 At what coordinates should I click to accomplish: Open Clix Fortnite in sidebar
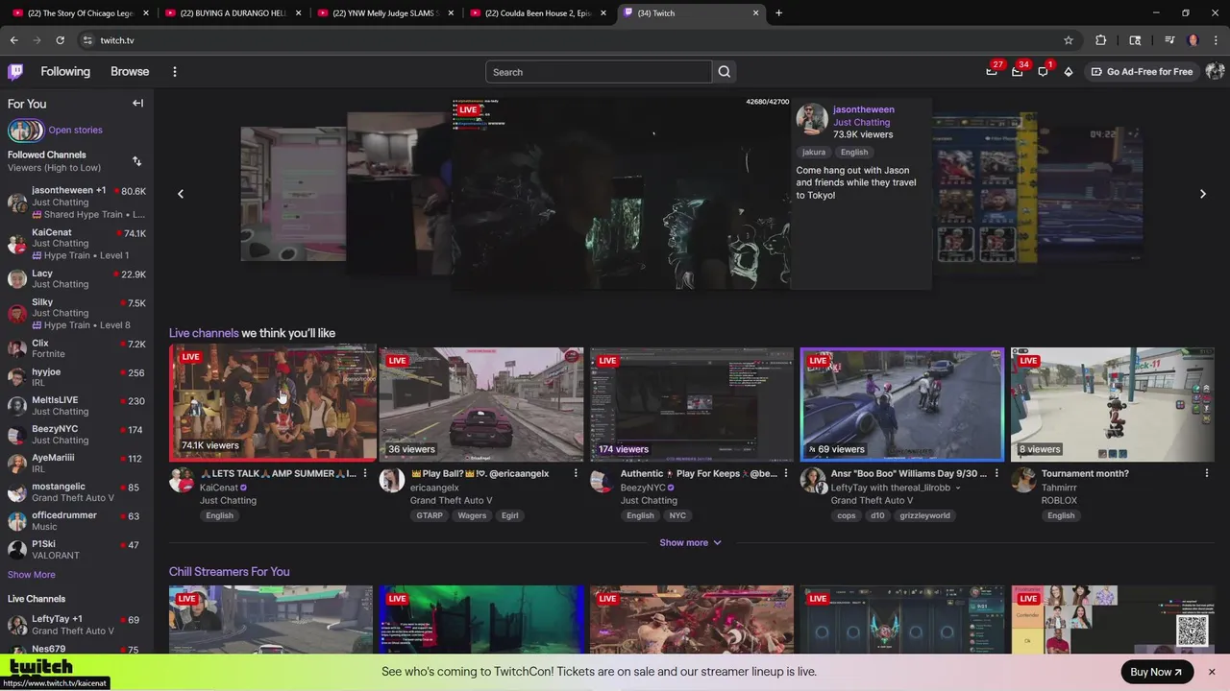pyautogui.click(x=77, y=348)
